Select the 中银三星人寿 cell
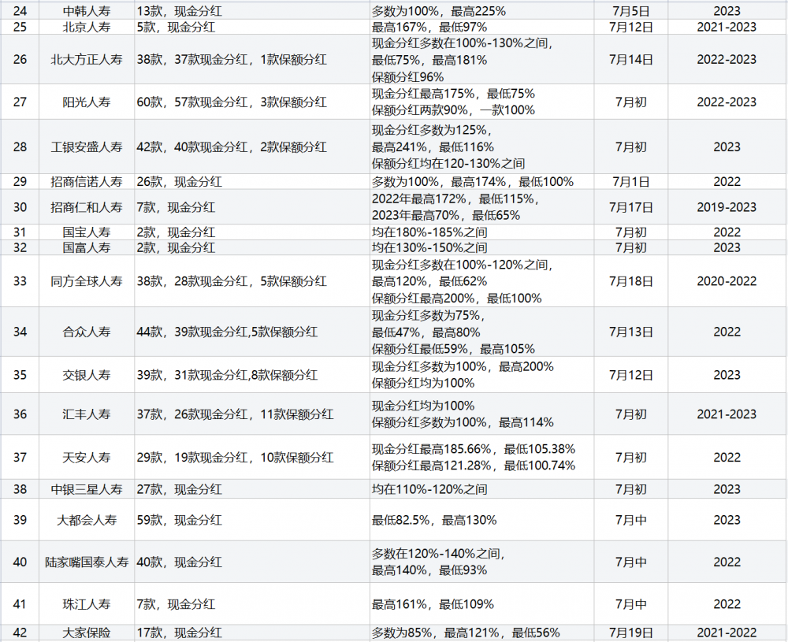 (x=87, y=489)
